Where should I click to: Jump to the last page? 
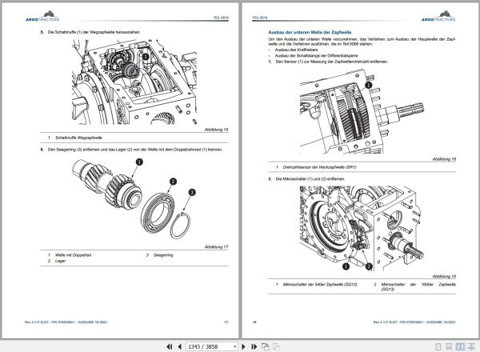254,346
